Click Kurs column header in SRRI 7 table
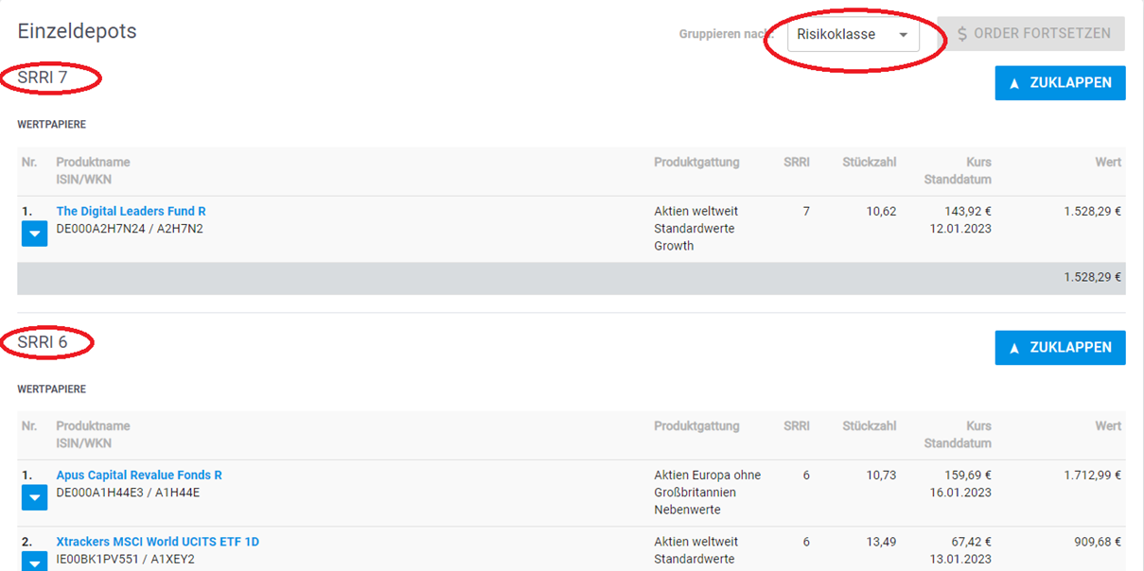This screenshot has width=1144, height=571. (977, 163)
